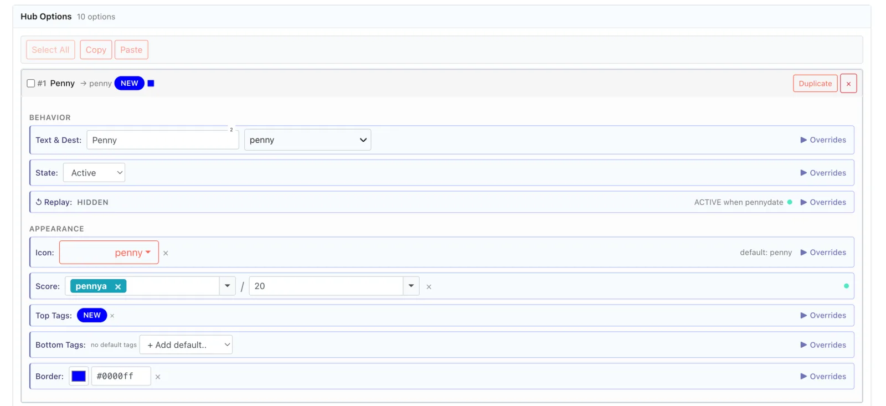Expand Overrides for Replay row

(823, 202)
